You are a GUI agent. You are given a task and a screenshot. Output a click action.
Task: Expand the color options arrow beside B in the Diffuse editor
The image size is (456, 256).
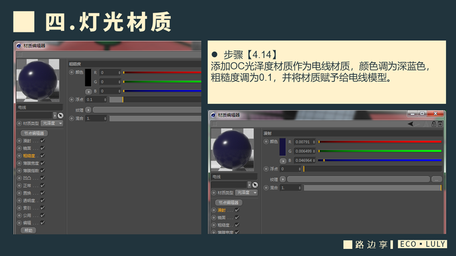tap(283, 161)
